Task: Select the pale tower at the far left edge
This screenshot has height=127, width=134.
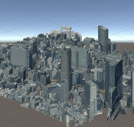Action: pyautogui.click(x=4, y=50)
